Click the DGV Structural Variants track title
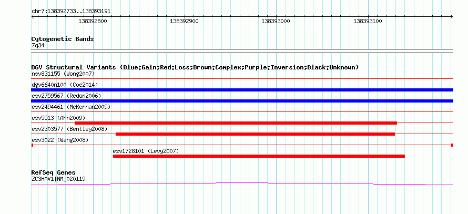Image resolution: width=468 pixels, height=214 pixels. click(195, 67)
